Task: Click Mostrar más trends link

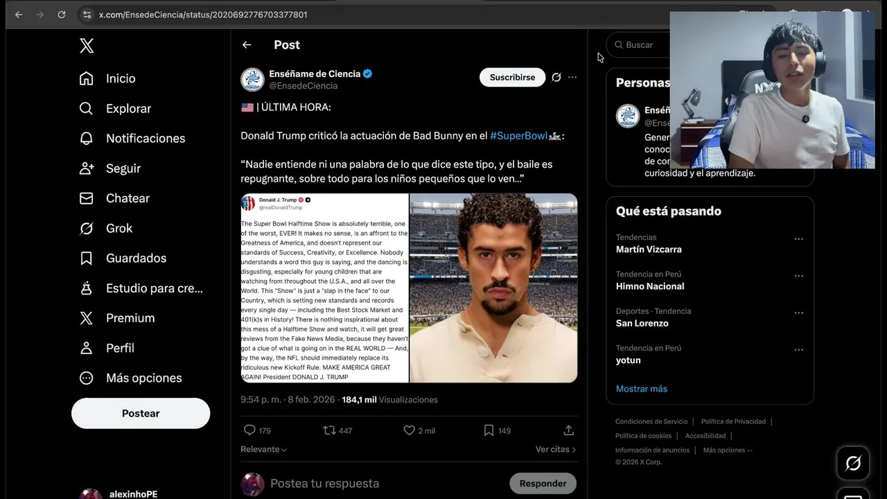Action: (642, 389)
